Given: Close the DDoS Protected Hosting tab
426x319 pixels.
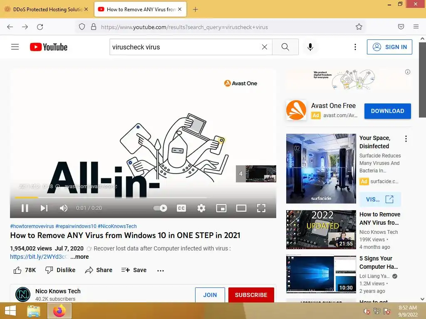Looking at the screenshot, I should tap(86, 9).
